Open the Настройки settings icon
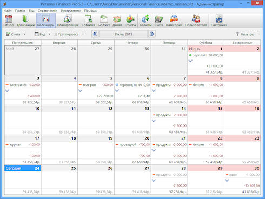 click(x=219, y=21)
